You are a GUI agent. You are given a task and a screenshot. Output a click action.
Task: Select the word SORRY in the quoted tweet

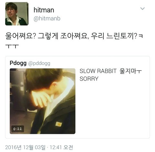[89, 79]
